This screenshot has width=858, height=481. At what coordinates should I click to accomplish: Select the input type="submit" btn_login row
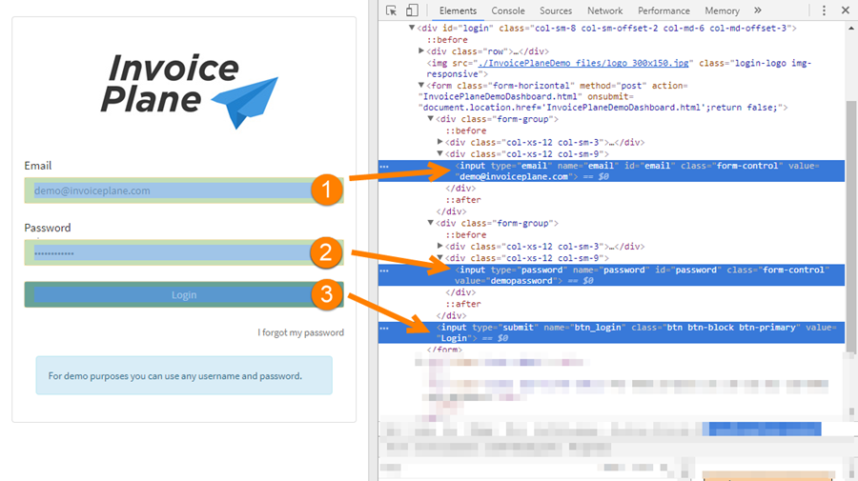[611, 332]
